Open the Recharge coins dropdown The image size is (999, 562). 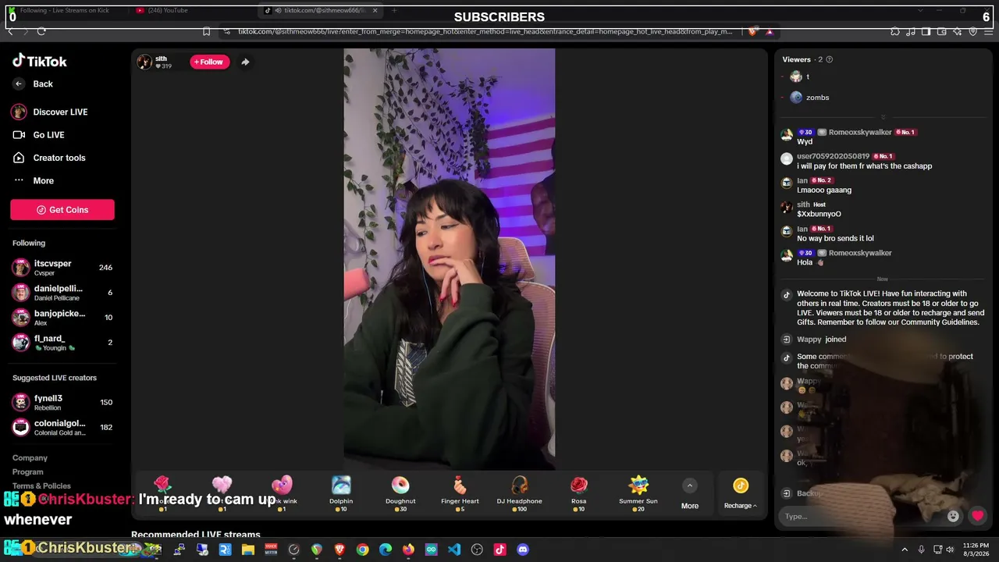point(740,495)
